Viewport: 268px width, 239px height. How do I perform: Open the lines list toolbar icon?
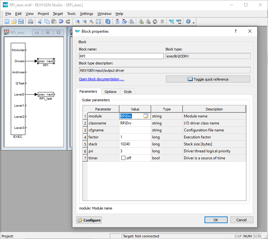tap(162, 22)
